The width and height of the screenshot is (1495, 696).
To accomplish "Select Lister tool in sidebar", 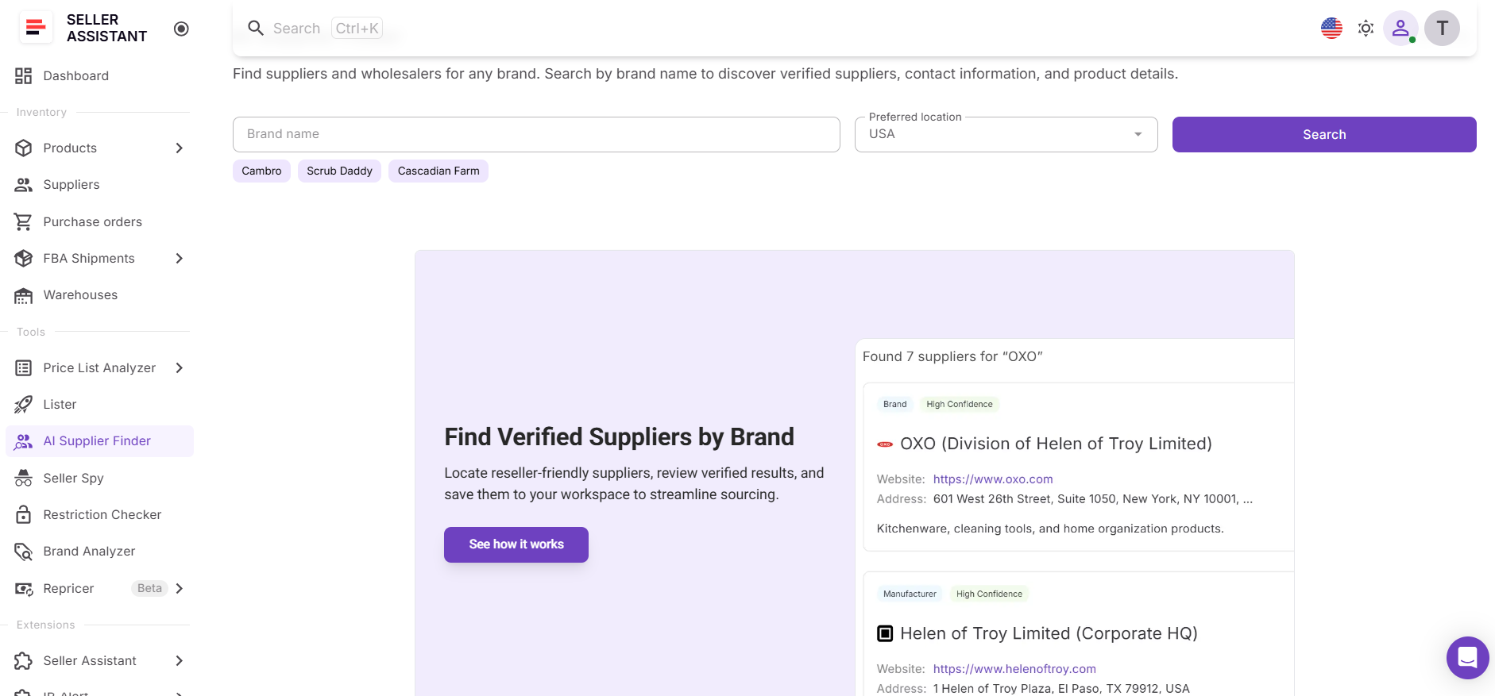I will click(x=99, y=404).
